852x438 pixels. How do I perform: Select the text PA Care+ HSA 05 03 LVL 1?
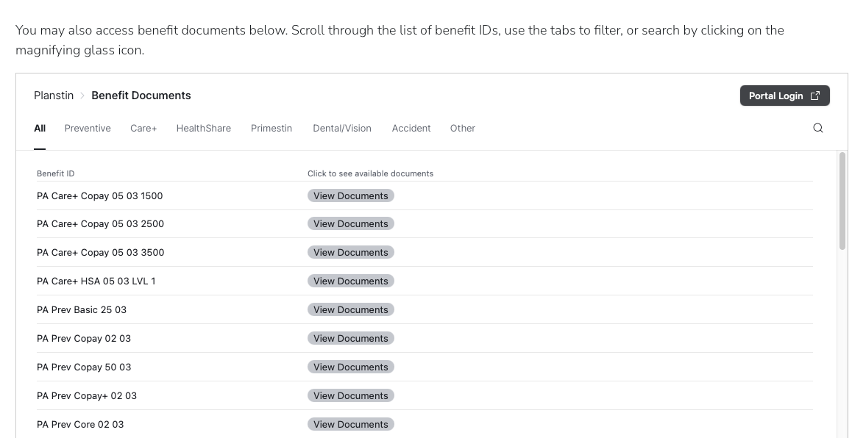pos(96,281)
